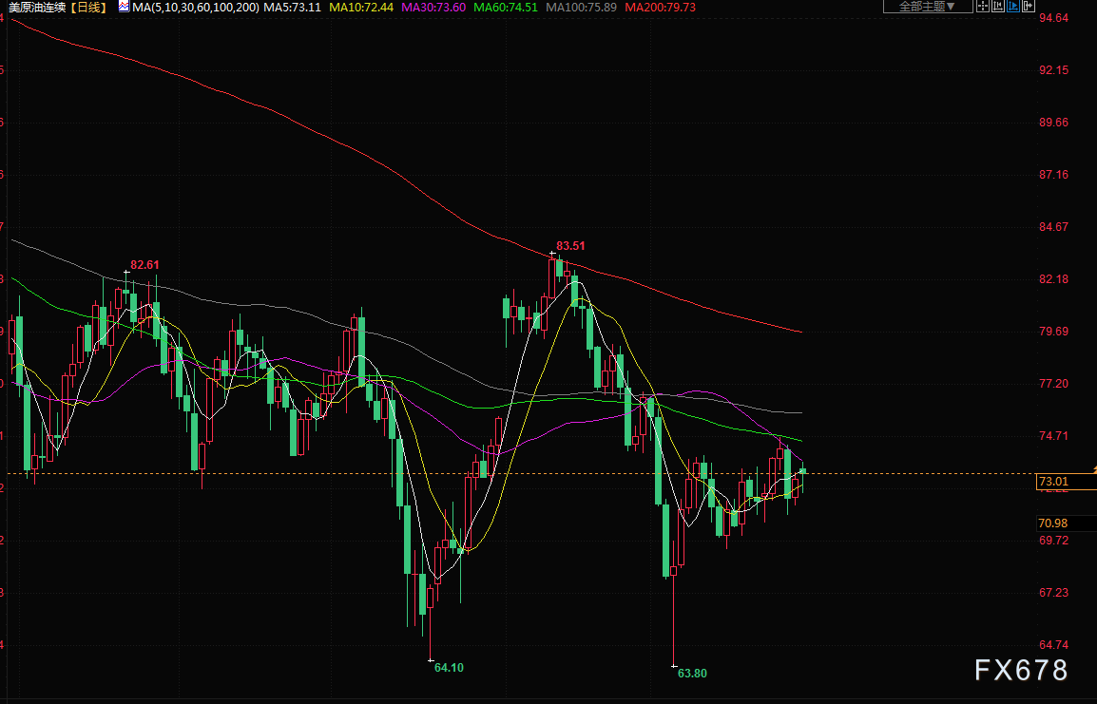Click the 73.01 current price tag
This screenshot has width=1097, height=704.
click(1053, 482)
